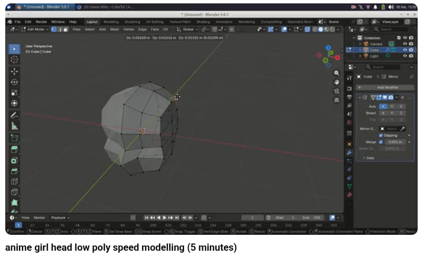Collapse the Mirror modifier panel
421x257 pixels.
(360, 97)
